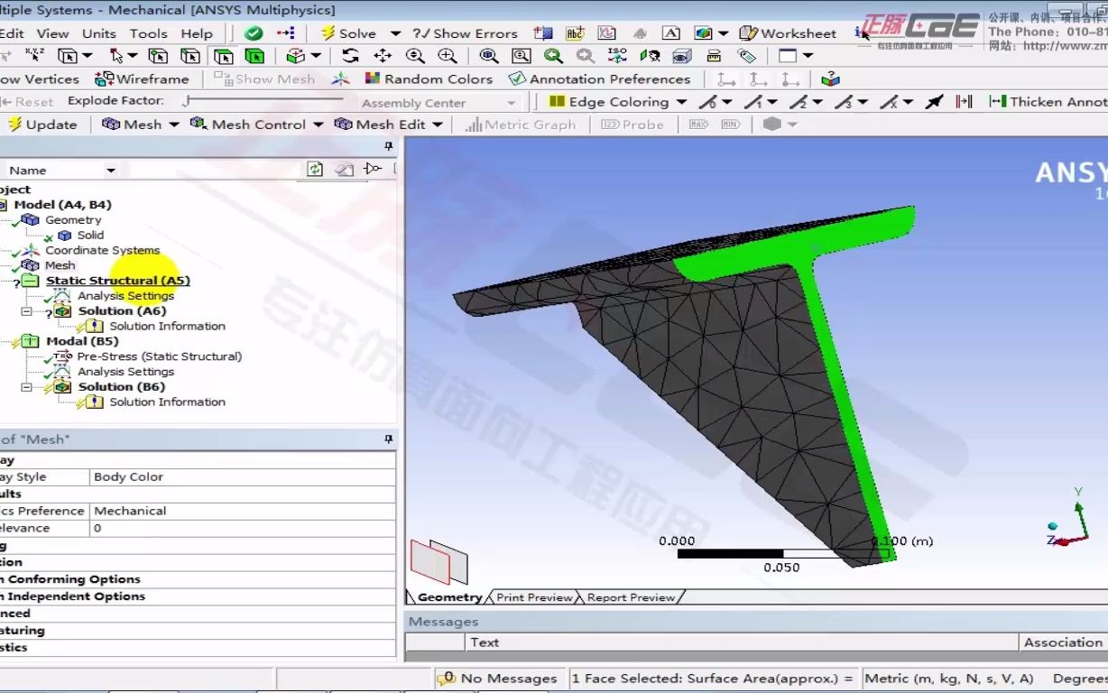Collapse the Solution (A6) tree node
The height and width of the screenshot is (693, 1108).
tap(26, 311)
